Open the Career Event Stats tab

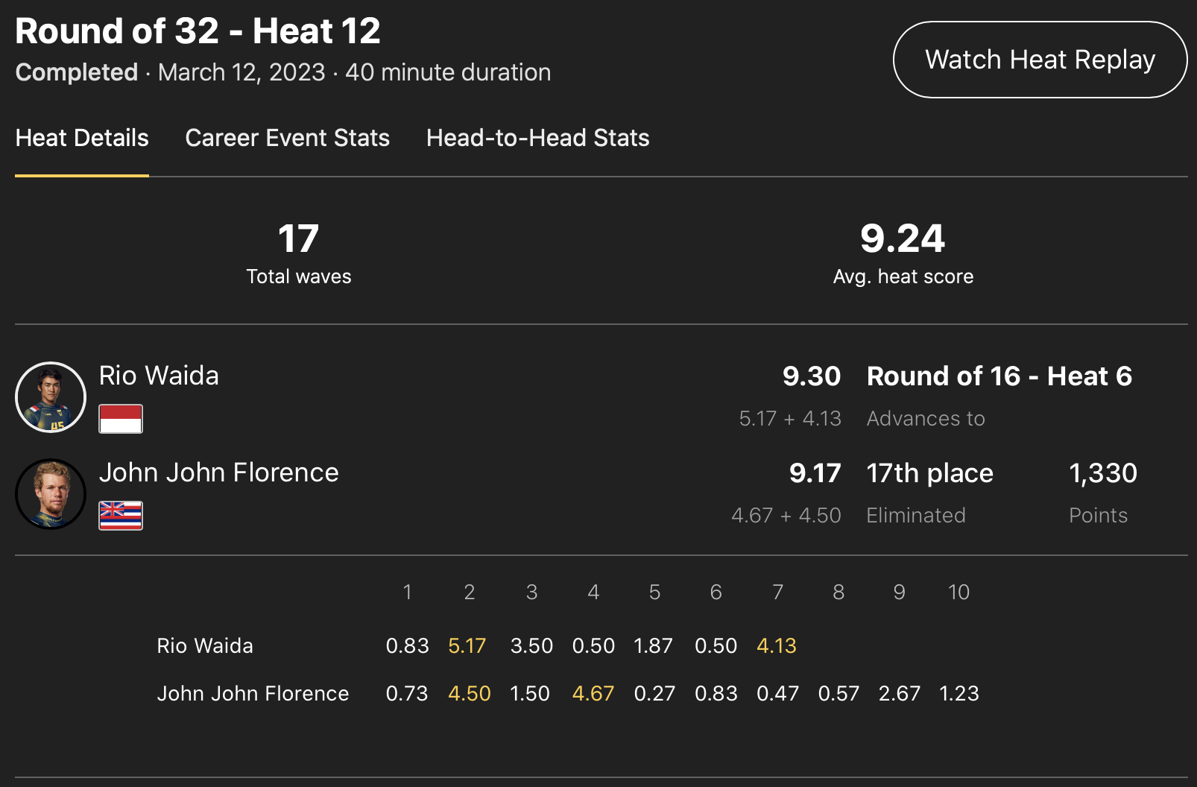287,138
